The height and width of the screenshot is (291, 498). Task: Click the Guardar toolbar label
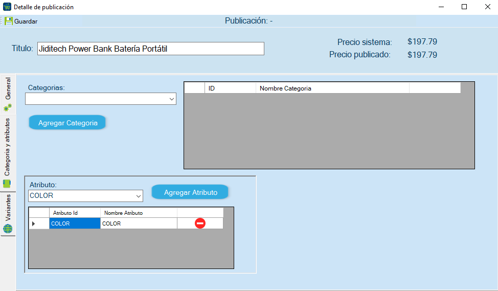coord(26,21)
